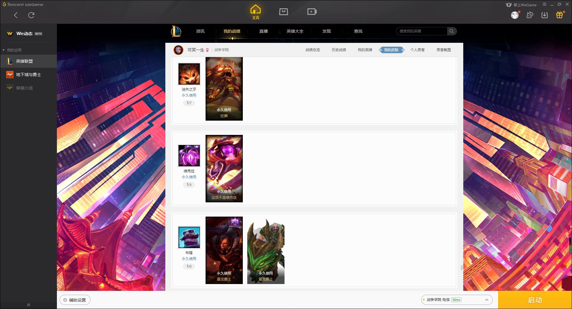
Task: Click the 1/7 skin count badge
Action: point(189,103)
